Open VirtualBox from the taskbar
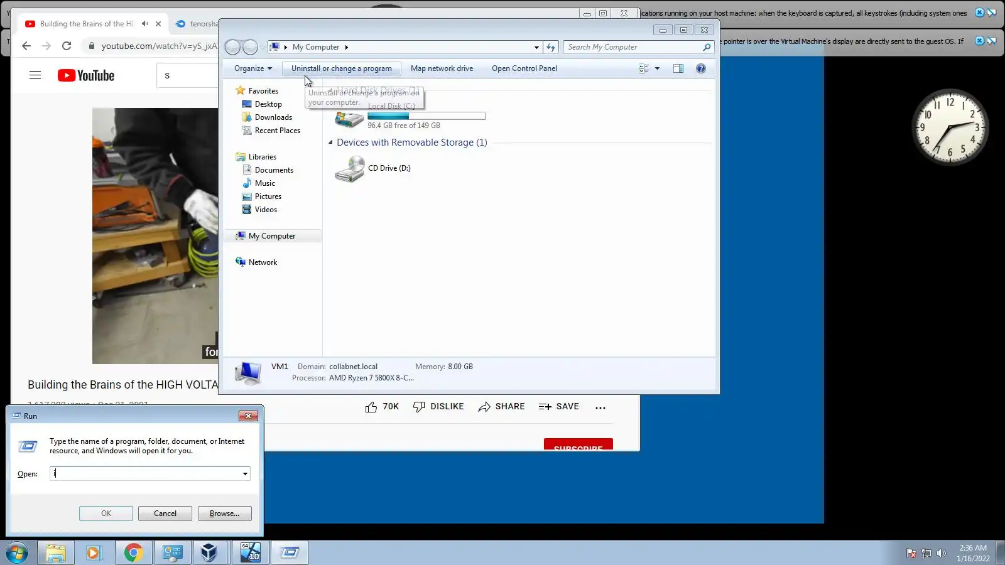1005x565 pixels. 209,553
